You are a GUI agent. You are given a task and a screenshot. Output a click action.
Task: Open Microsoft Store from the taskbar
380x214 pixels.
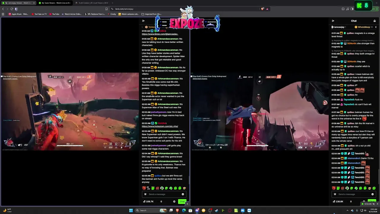pos(190,210)
